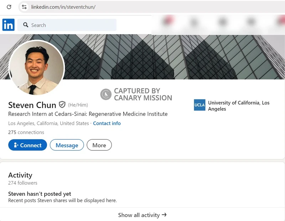Send a Connect request to Steven
The image size is (285, 221).
click(27, 145)
